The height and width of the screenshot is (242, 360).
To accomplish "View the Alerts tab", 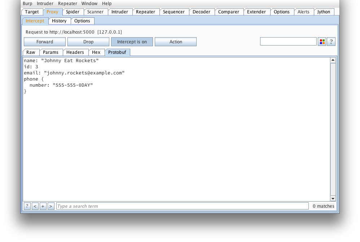I will 303,12.
